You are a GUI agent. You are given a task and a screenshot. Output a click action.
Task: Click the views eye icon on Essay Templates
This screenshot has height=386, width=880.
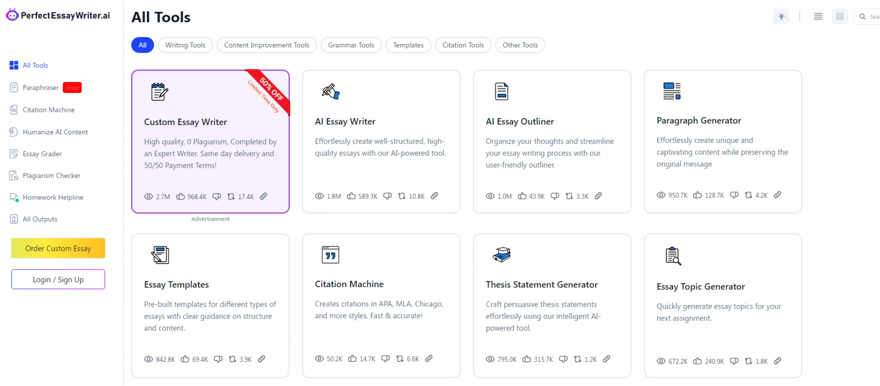148,359
